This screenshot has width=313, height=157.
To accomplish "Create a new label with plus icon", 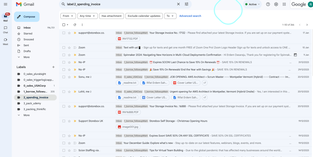I will 54,67.
